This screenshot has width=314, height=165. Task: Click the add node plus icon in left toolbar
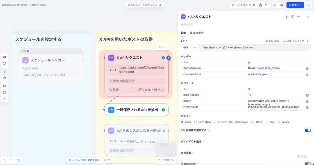(x=5, y=57)
